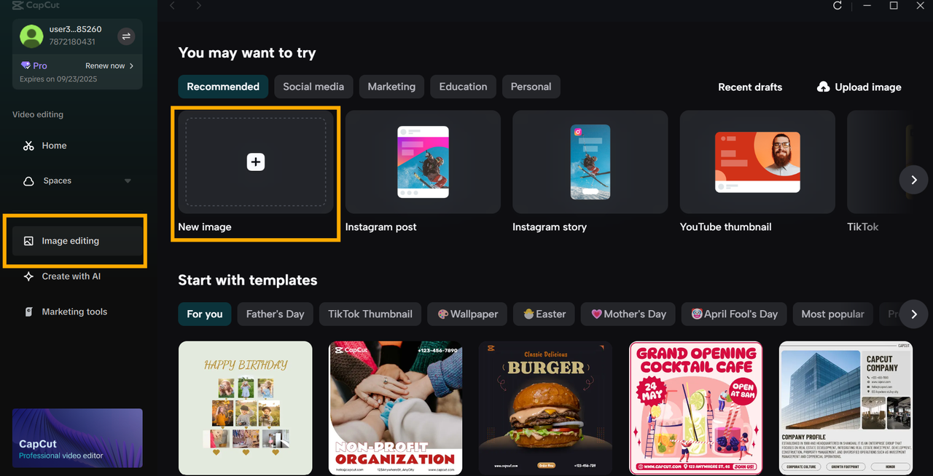Select the Father's Day template tab
The image size is (933, 476).
275,314
